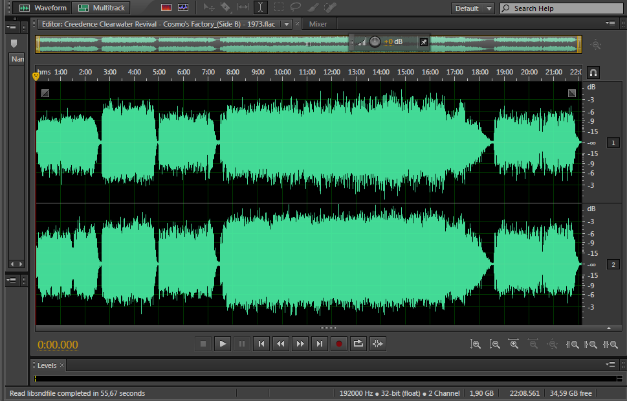627x401 pixels.
Task: Zoom to Selection
Action: click(610, 344)
